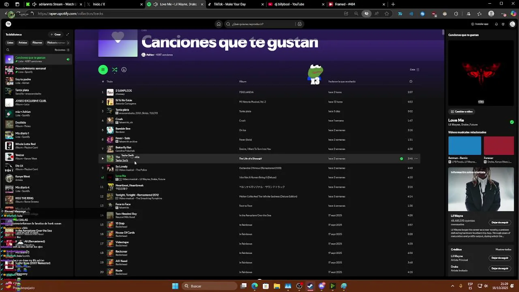Open the 'Recientes' sort dropdown
This screenshot has width=519, height=292.
click(62, 50)
